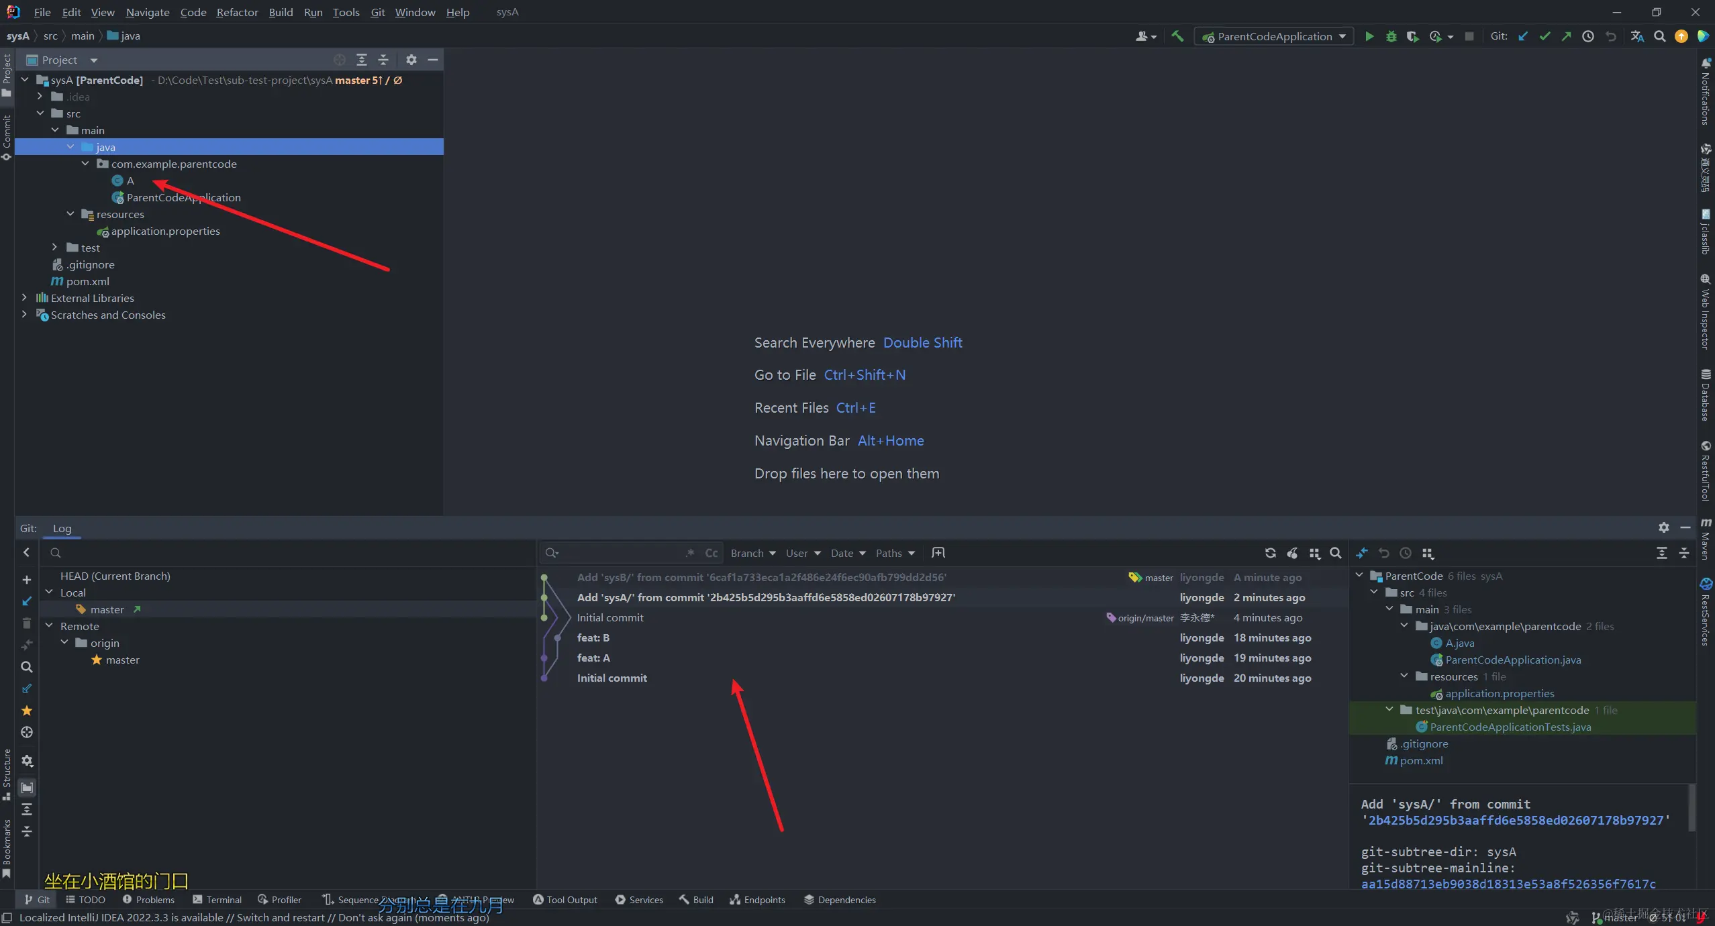Mark branch as favorite with star icon
1715x926 pixels.
(x=27, y=711)
